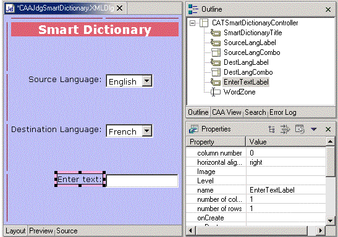Click the Image property value cell
This screenshot has width=338, height=237.
point(286,172)
